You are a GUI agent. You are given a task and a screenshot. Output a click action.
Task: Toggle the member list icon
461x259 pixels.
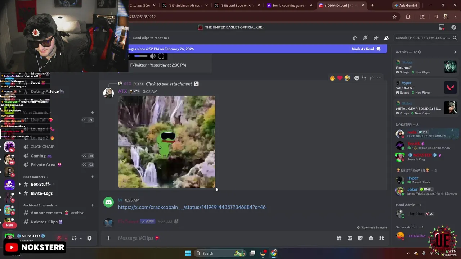pyautogui.click(x=386, y=38)
